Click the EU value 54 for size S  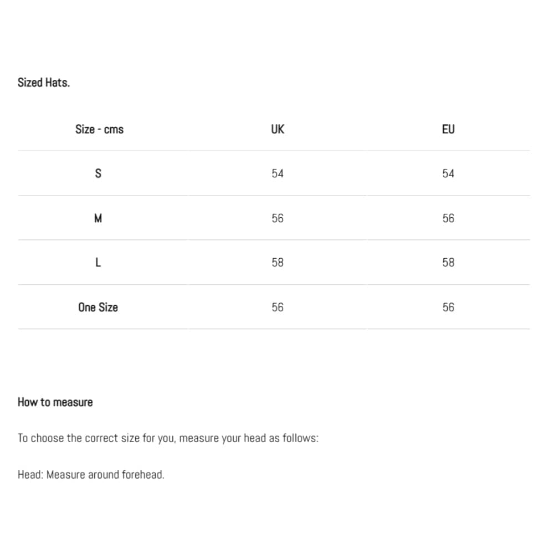click(448, 173)
